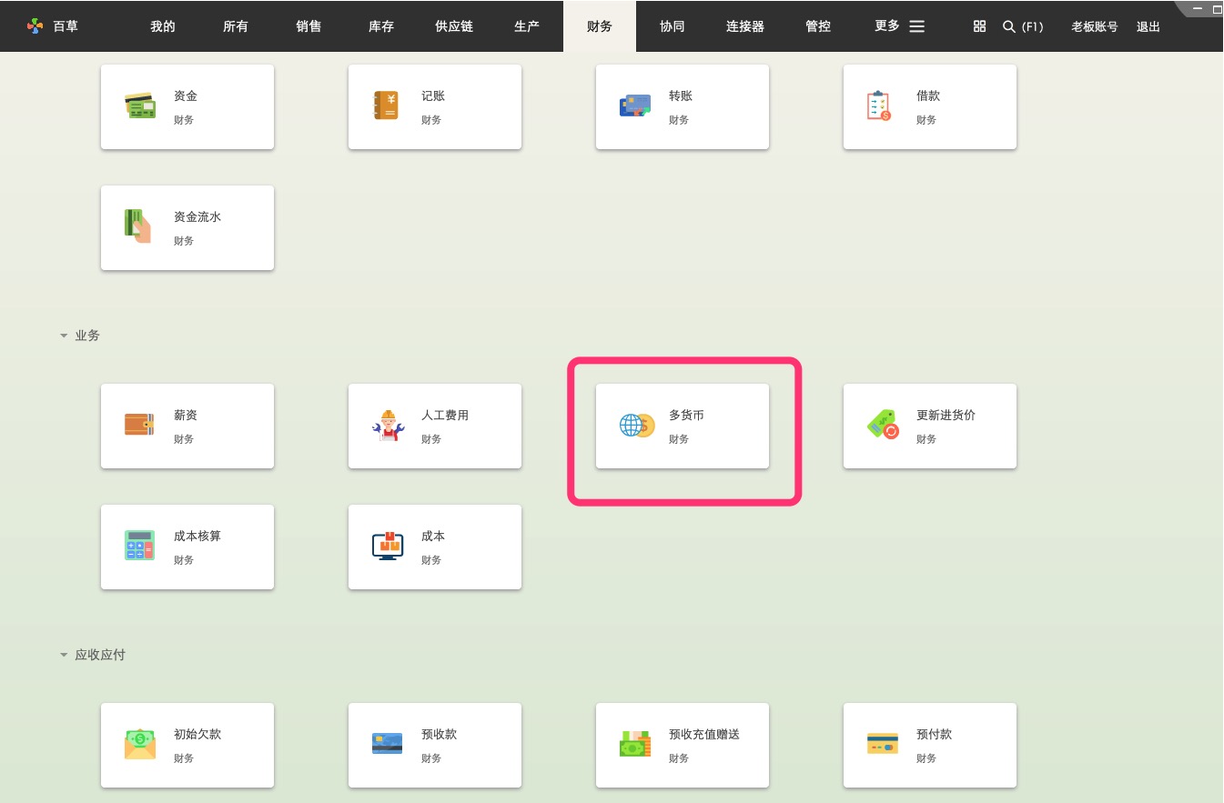The height and width of the screenshot is (803, 1224).
Task: Collapse the 业务 section
Action: (x=64, y=336)
